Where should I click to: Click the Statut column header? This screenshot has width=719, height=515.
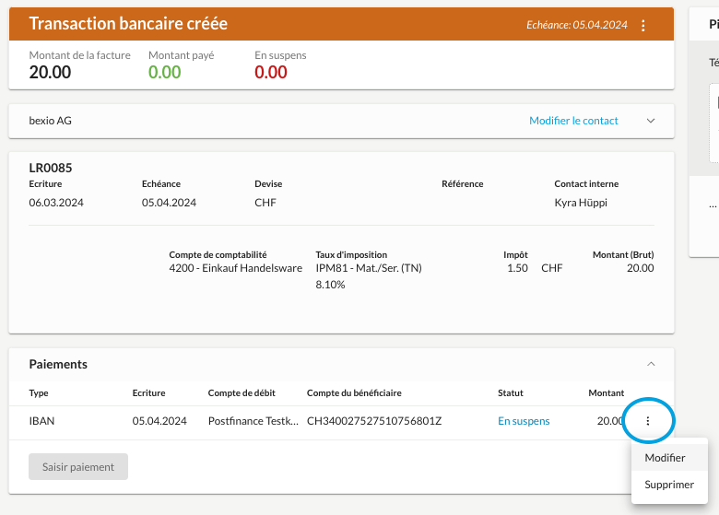pyautogui.click(x=511, y=392)
